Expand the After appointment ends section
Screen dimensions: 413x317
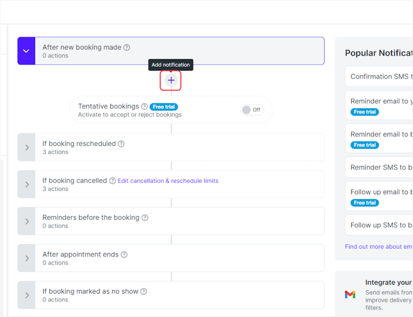tap(27, 258)
